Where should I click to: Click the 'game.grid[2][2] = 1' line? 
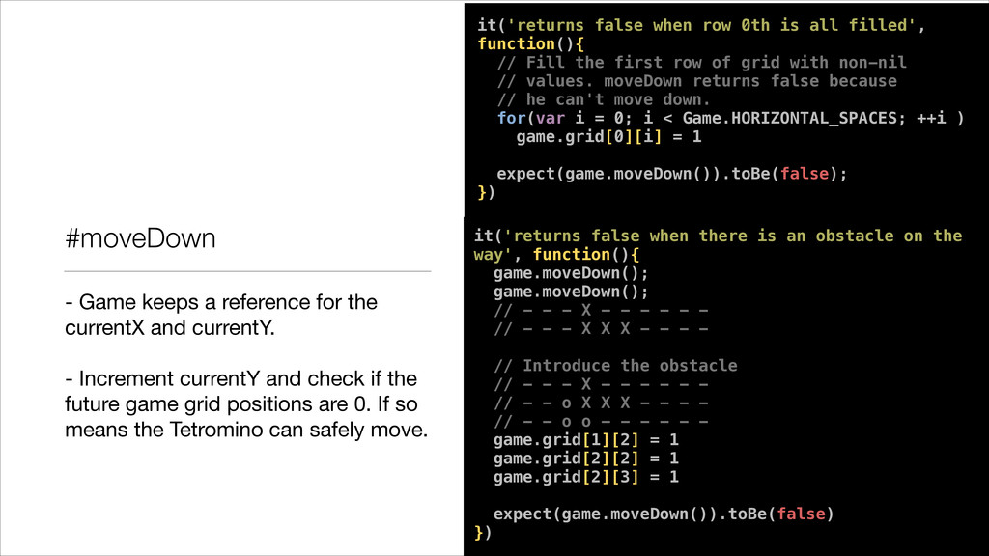(586, 459)
